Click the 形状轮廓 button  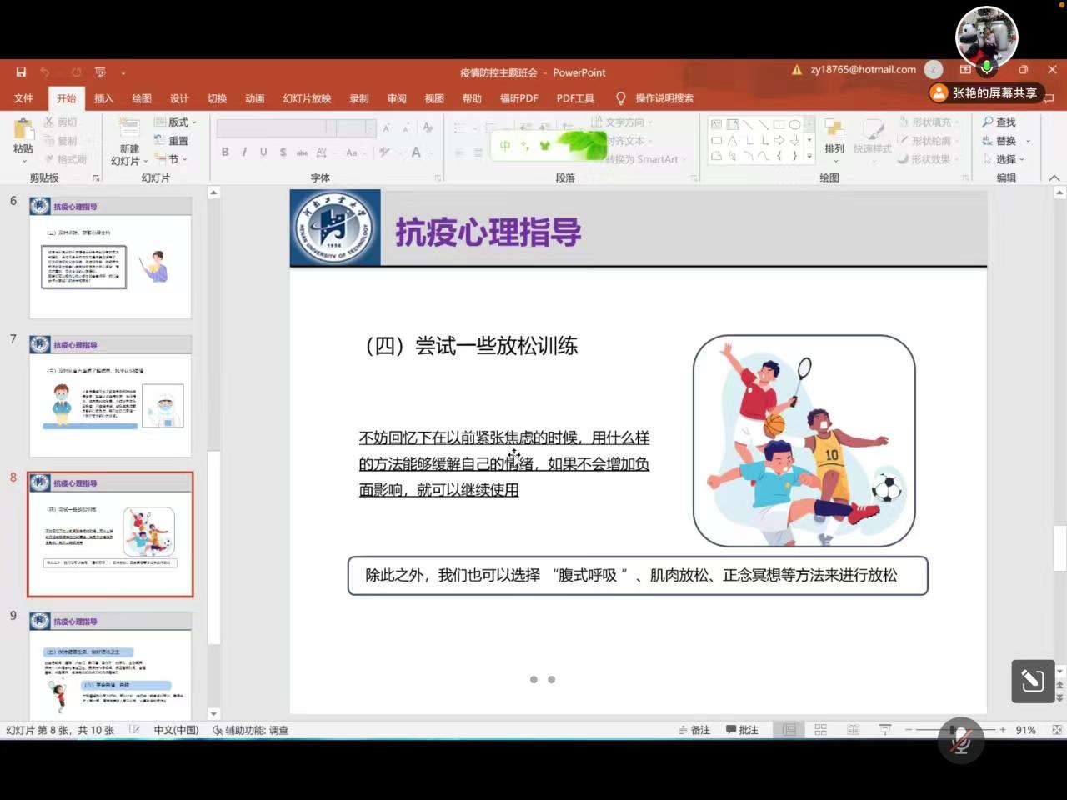(928, 141)
